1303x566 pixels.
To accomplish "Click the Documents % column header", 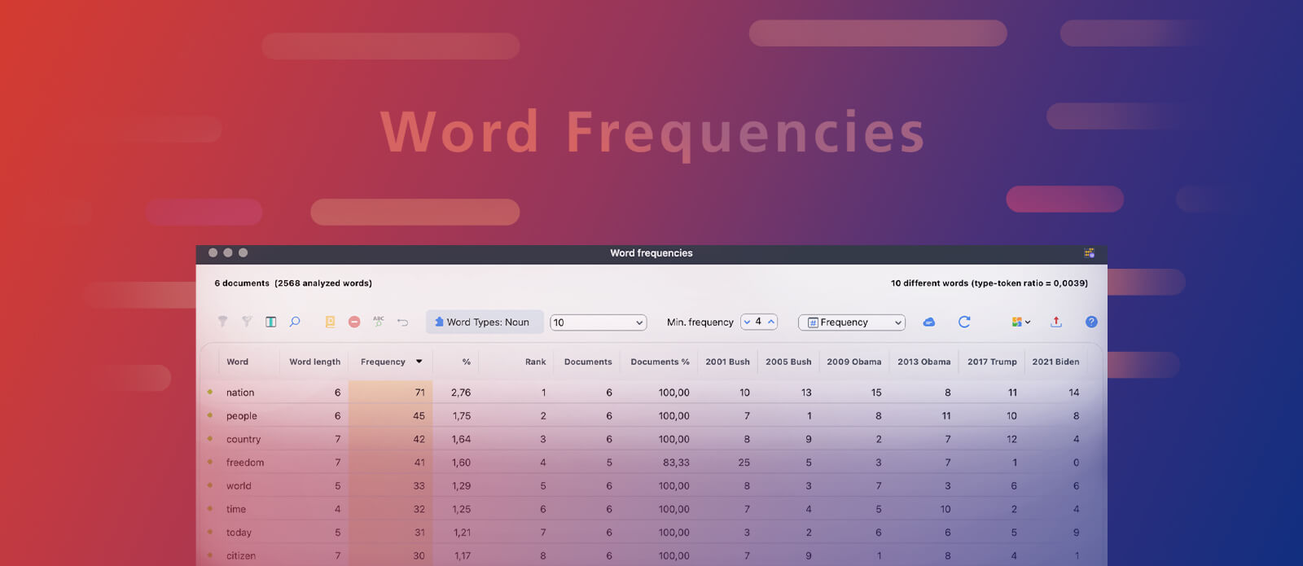I will pos(659,362).
